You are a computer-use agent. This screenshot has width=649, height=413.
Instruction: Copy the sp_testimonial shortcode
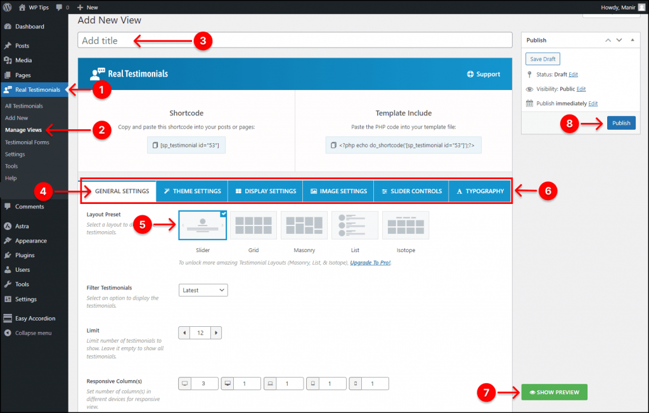click(x=186, y=145)
